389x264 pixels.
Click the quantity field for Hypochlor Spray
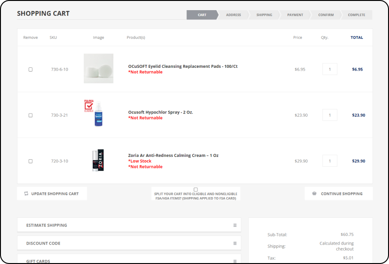click(330, 115)
